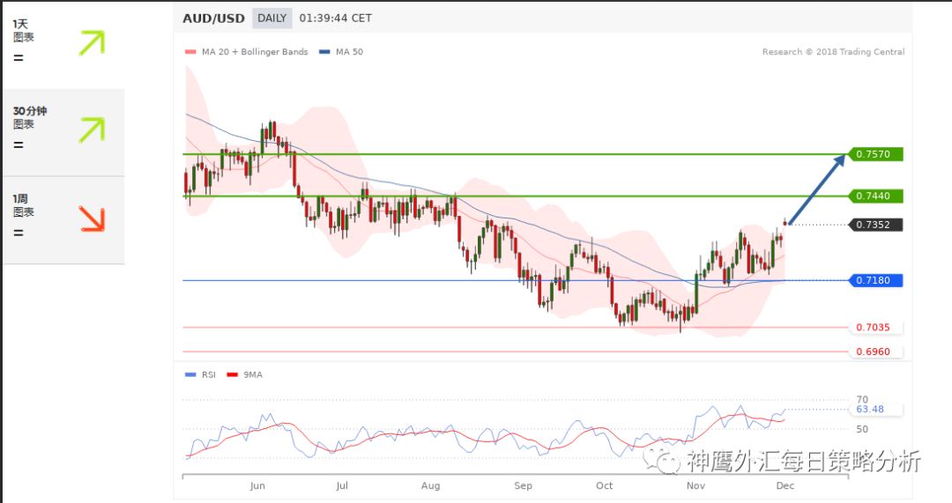The height and width of the screenshot is (503, 952).
Task: Click the Nov marker on the time axis
Action: 695,485
